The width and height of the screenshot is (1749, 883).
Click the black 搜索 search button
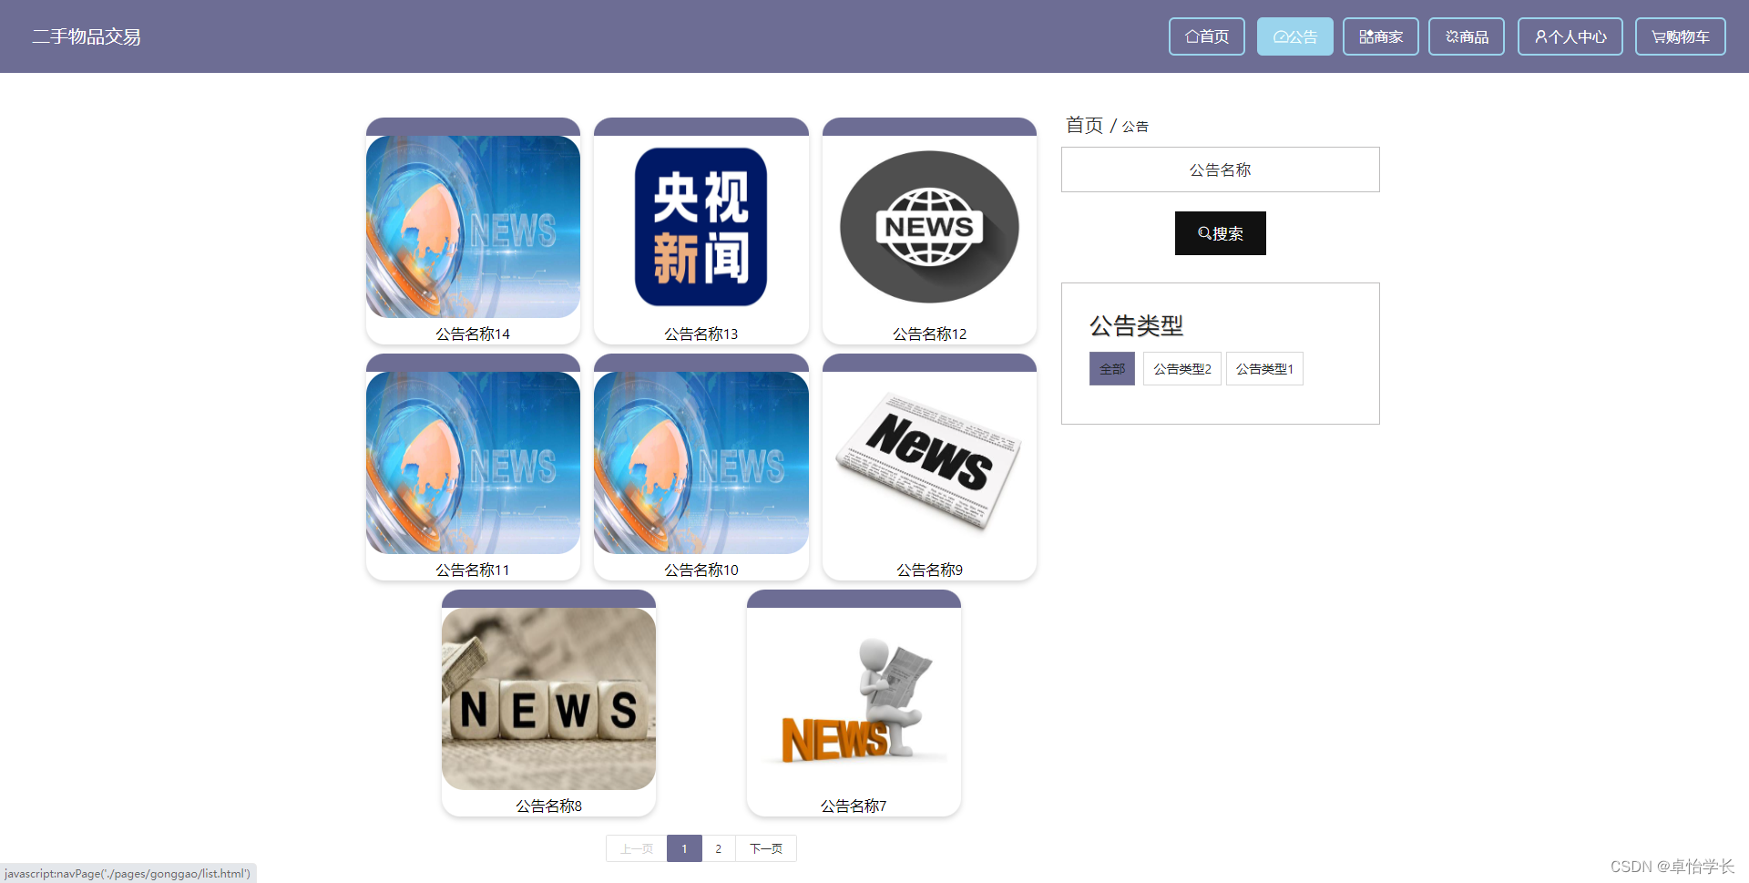coord(1220,233)
